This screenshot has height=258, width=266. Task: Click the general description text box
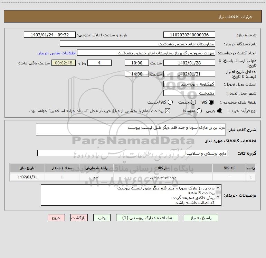(131, 130)
